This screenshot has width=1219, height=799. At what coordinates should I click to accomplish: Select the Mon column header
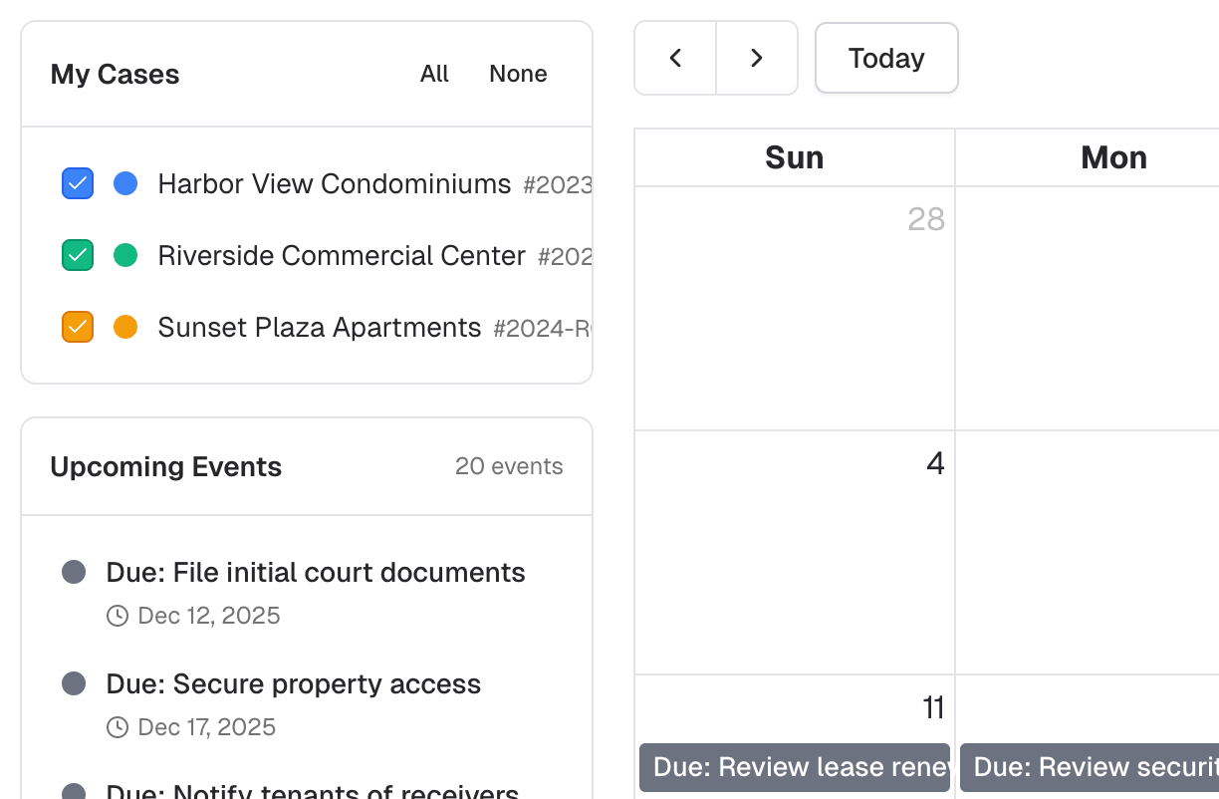[1113, 157]
